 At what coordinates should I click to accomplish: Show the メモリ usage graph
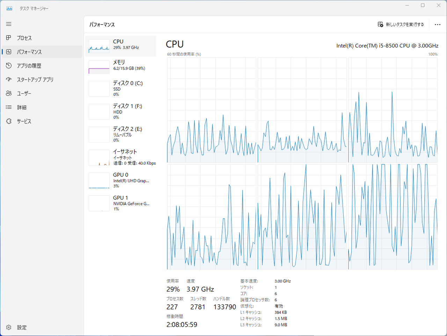(x=121, y=67)
